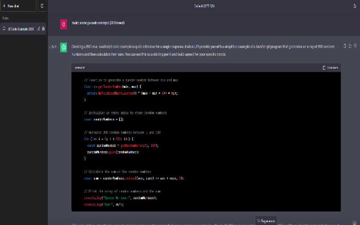Delete the JS Code Example 200 chat

pos(43,29)
